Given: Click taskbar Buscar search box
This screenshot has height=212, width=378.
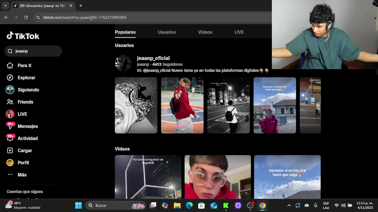Looking at the screenshot, I should click(116, 206).
